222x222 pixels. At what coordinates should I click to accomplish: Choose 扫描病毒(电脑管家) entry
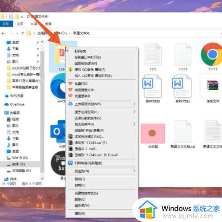click(102, 163)
